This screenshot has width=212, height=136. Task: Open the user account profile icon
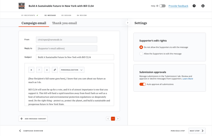[203, 6]
